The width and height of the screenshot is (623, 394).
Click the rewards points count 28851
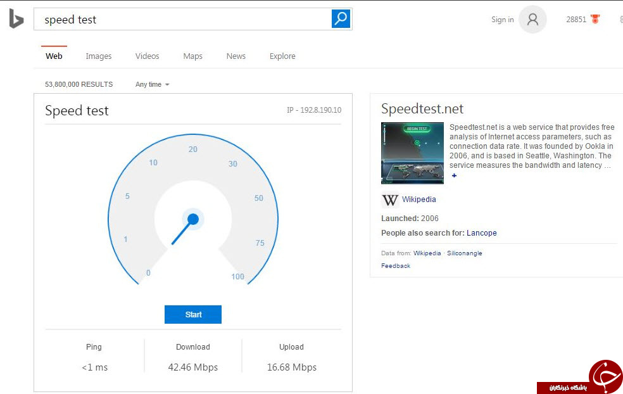[576, 20]
